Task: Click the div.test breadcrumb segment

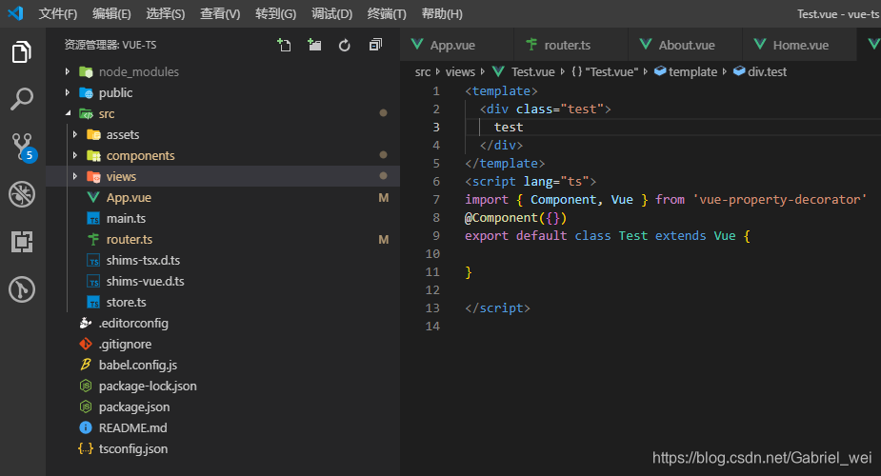Action: click(x=760, y=71)
